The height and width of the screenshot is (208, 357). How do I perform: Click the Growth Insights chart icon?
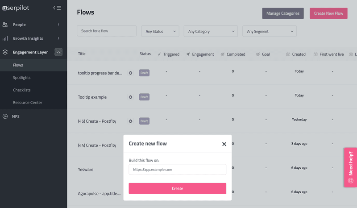(5, 38)
